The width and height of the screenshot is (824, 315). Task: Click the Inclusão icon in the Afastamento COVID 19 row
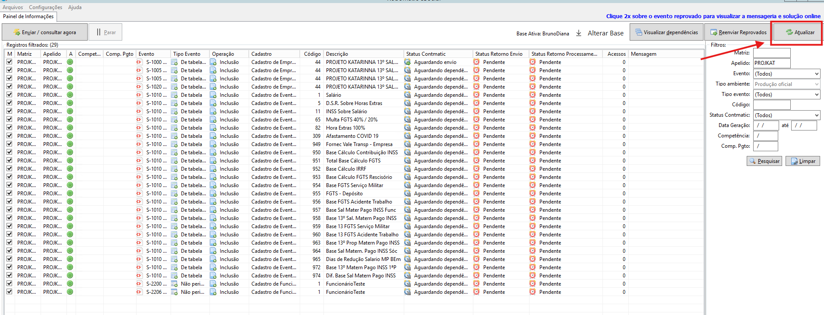[213, 136]
